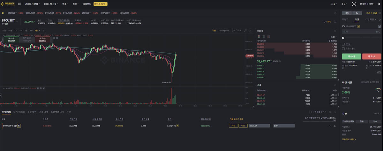383x151 pixels.
Task: Enable the TP/SL checkbox
Action: (x=343, y=44)
